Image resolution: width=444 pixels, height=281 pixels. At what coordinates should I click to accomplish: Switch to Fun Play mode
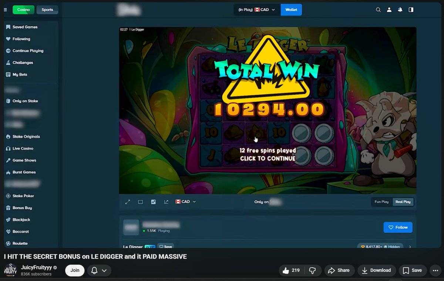pos(381,202)
